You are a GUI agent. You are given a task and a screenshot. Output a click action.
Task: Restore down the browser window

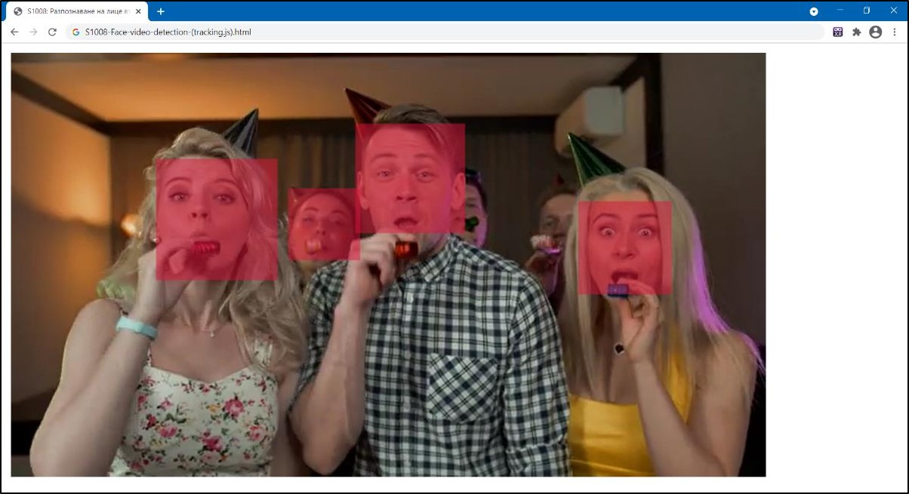click(x=867, y=11)
